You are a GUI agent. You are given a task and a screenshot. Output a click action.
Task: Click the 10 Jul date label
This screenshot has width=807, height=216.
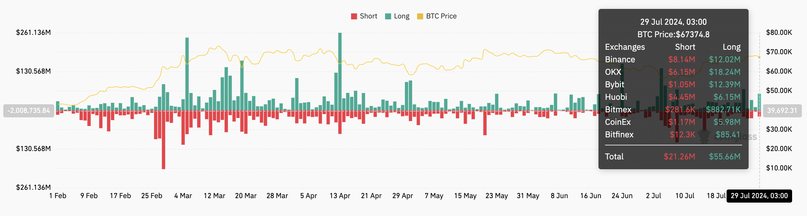tap(685, 196)
